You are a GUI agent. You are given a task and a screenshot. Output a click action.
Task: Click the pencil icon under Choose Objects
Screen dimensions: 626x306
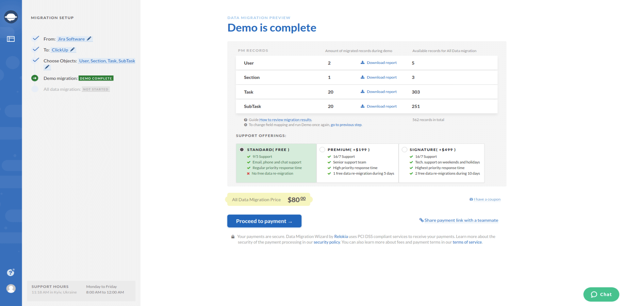pos(47,67)
